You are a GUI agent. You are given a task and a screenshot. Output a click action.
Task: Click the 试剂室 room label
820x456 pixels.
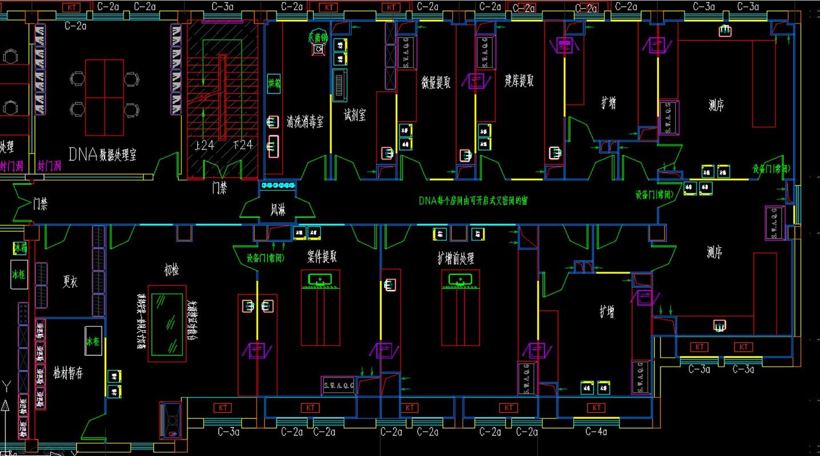[355, 115]
